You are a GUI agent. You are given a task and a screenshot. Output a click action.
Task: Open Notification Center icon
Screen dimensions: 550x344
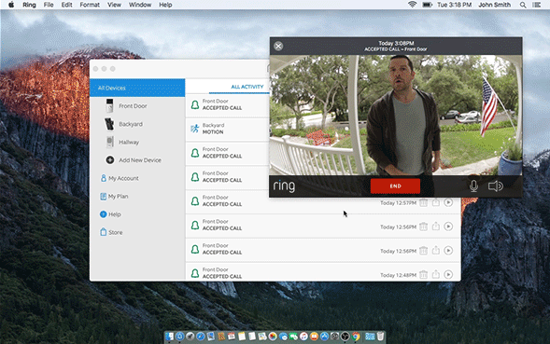click(x=536, y=5)
